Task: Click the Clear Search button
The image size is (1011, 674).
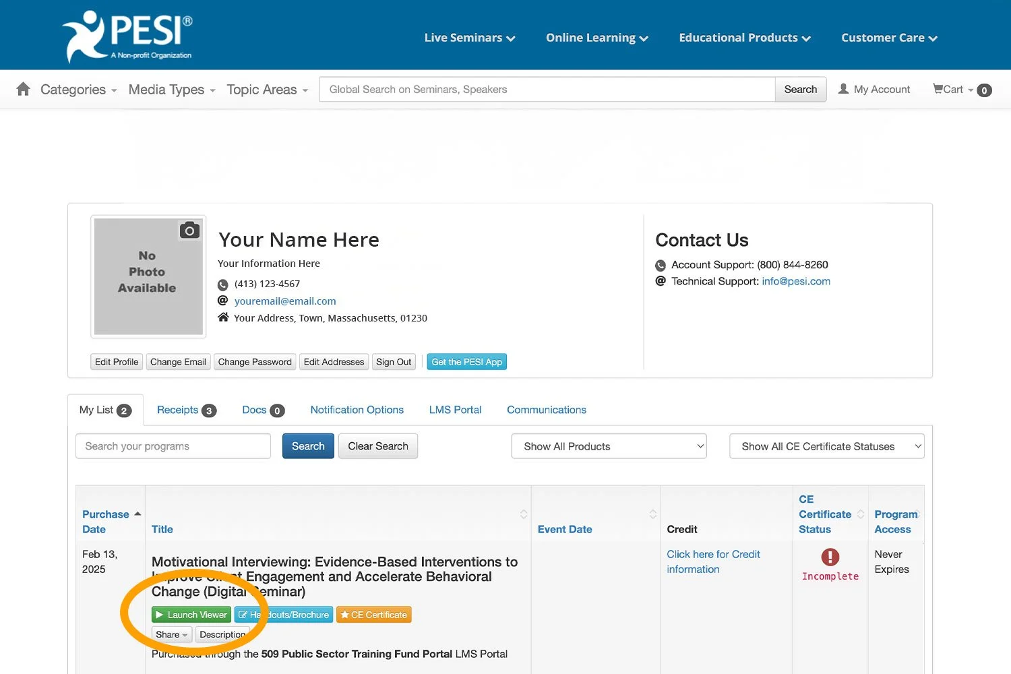Action: tap(378, 446)
